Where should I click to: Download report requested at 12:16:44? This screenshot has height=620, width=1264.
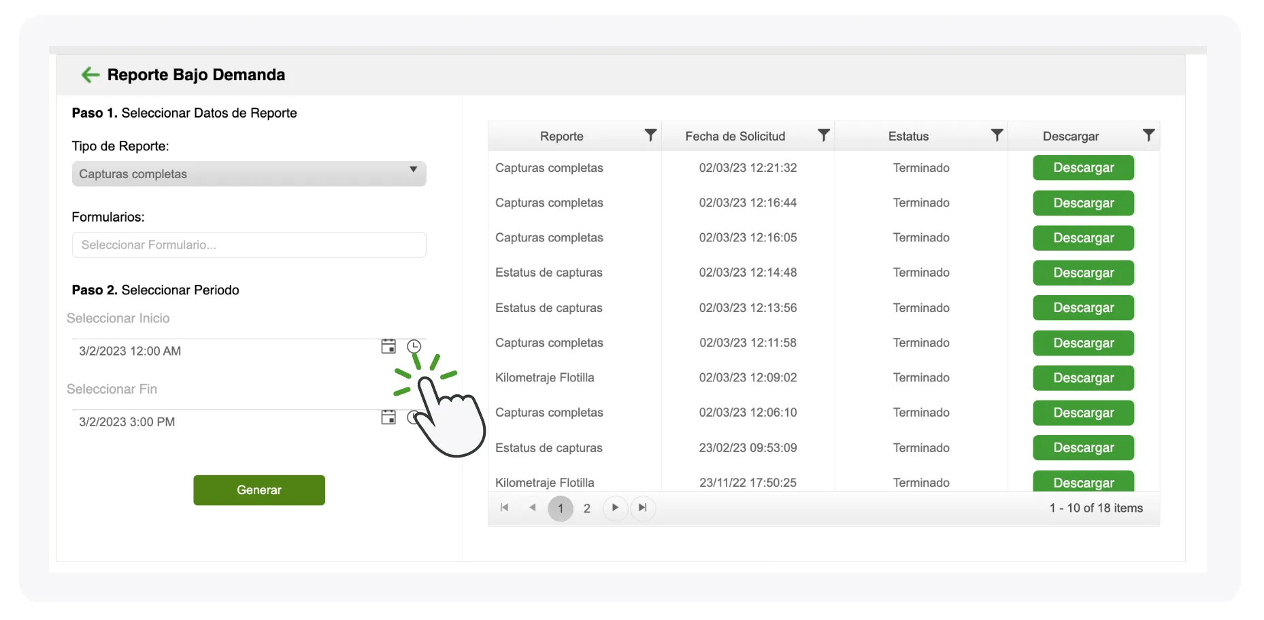(1083, 203)
